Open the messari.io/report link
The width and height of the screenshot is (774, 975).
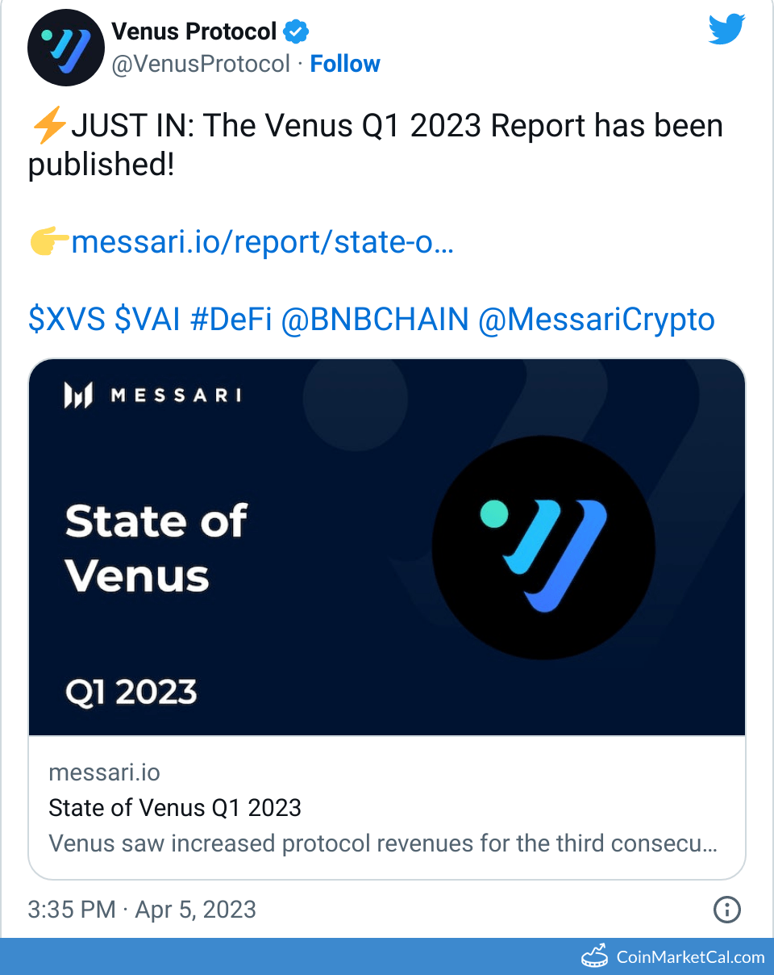point(262,241)
